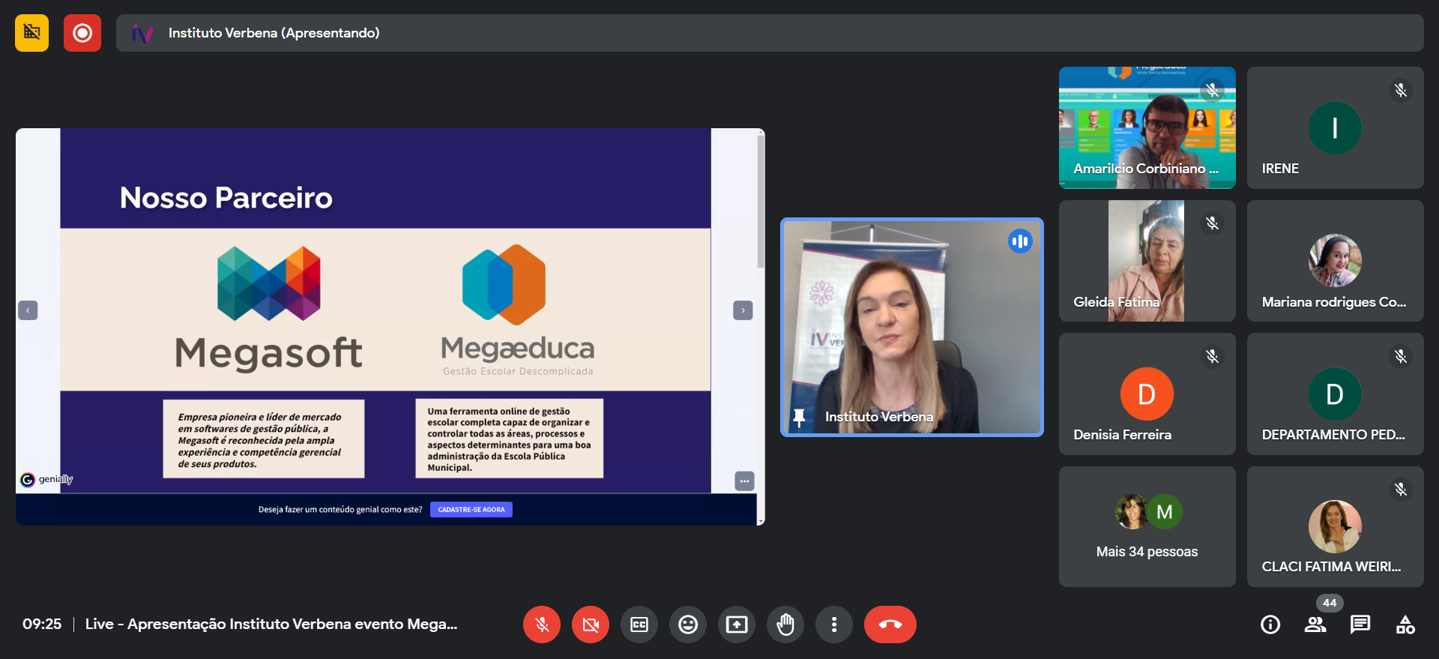Click the meeting title Live - Apresentação text
This screenshot has height=659, width=1439.
coord(271,625)
